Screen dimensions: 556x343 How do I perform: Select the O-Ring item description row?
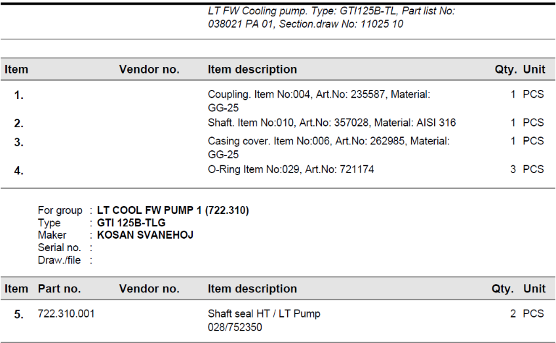[290, 170]
